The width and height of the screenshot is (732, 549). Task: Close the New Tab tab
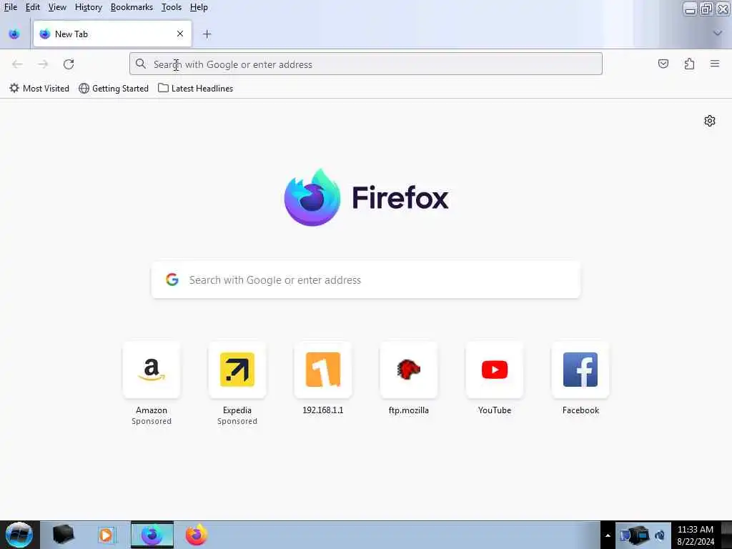(180, 34)
